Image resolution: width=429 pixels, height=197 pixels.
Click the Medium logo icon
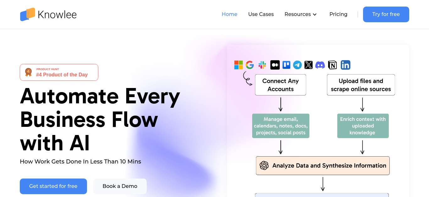(275, 65)
